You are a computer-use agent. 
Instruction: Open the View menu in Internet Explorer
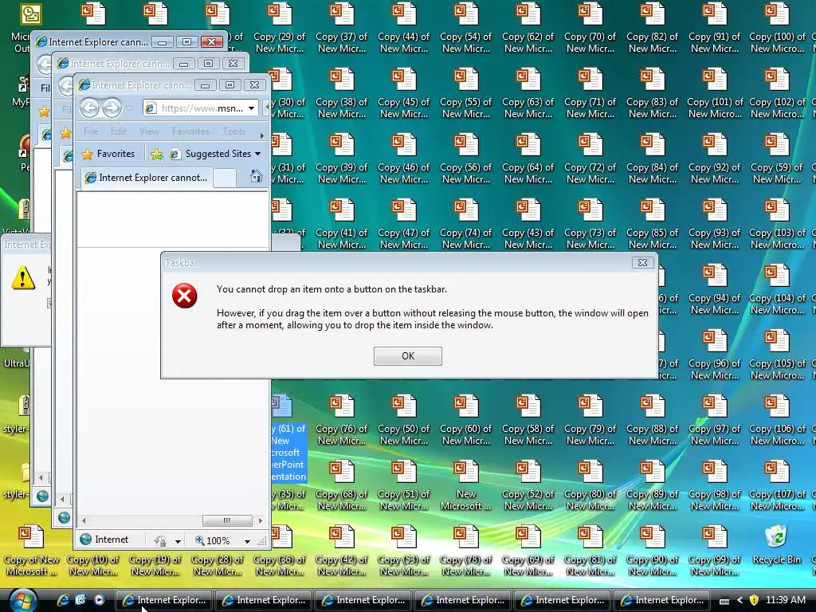tap(149, 131)
